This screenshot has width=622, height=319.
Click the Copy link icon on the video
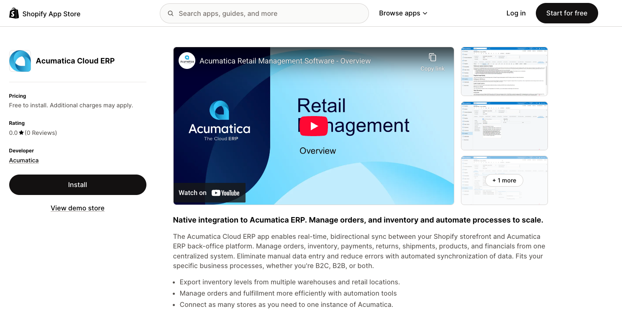click(x=432, y=58)
